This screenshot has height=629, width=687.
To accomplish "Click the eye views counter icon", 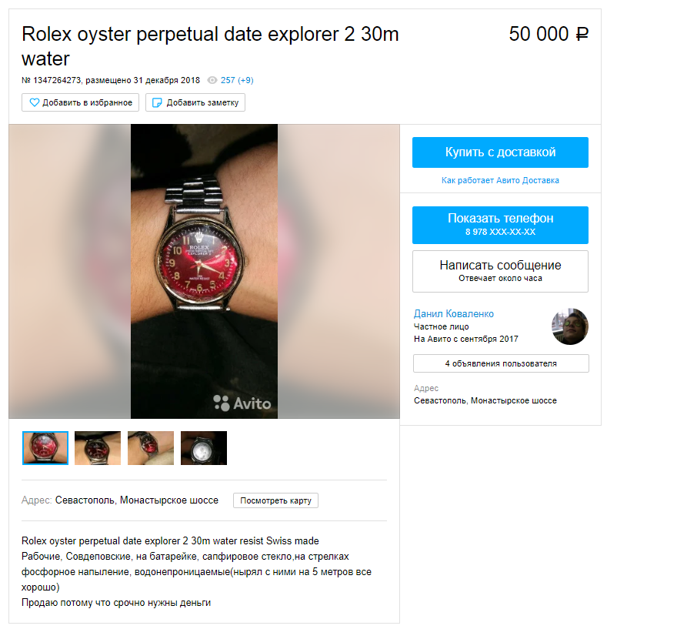I will (x=212, y=80).
